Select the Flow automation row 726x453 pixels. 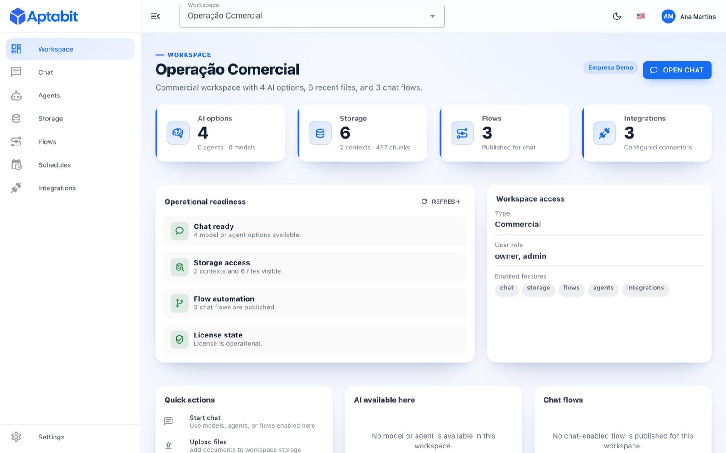pyautogui.click(x=315, y=303)
